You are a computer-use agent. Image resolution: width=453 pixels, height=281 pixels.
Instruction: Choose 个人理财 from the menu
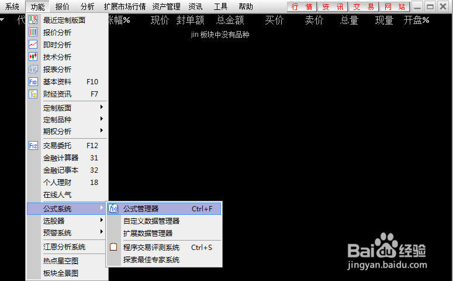point(67,182)
